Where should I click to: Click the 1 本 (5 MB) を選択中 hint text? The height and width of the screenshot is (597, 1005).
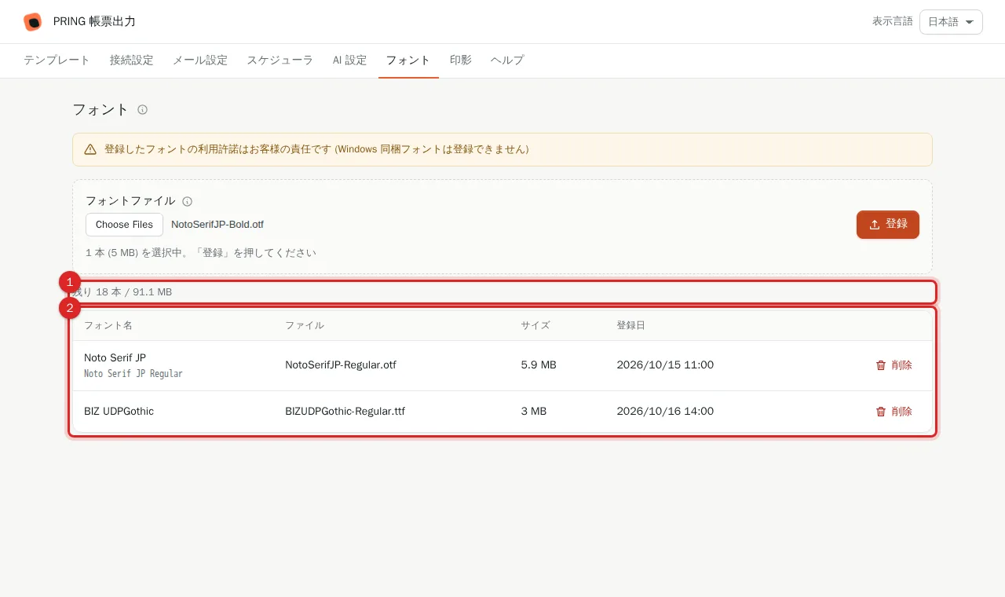click(x=201, y=253)
